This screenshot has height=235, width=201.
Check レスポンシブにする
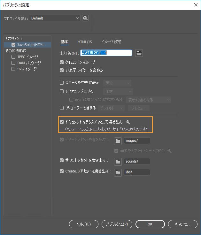62,91
